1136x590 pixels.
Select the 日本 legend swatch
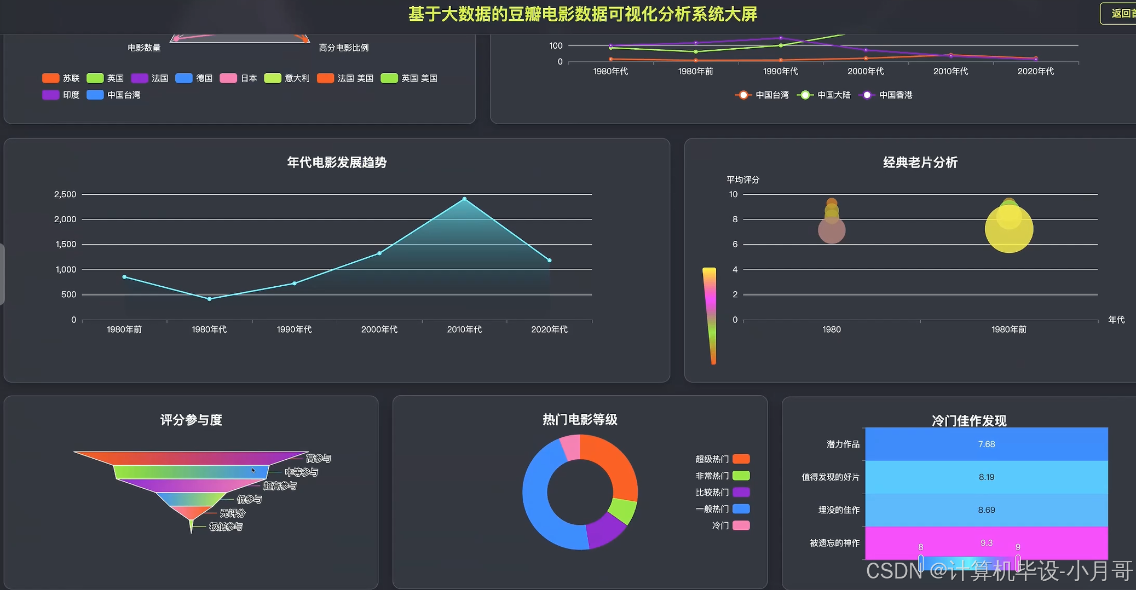point(229,78)
